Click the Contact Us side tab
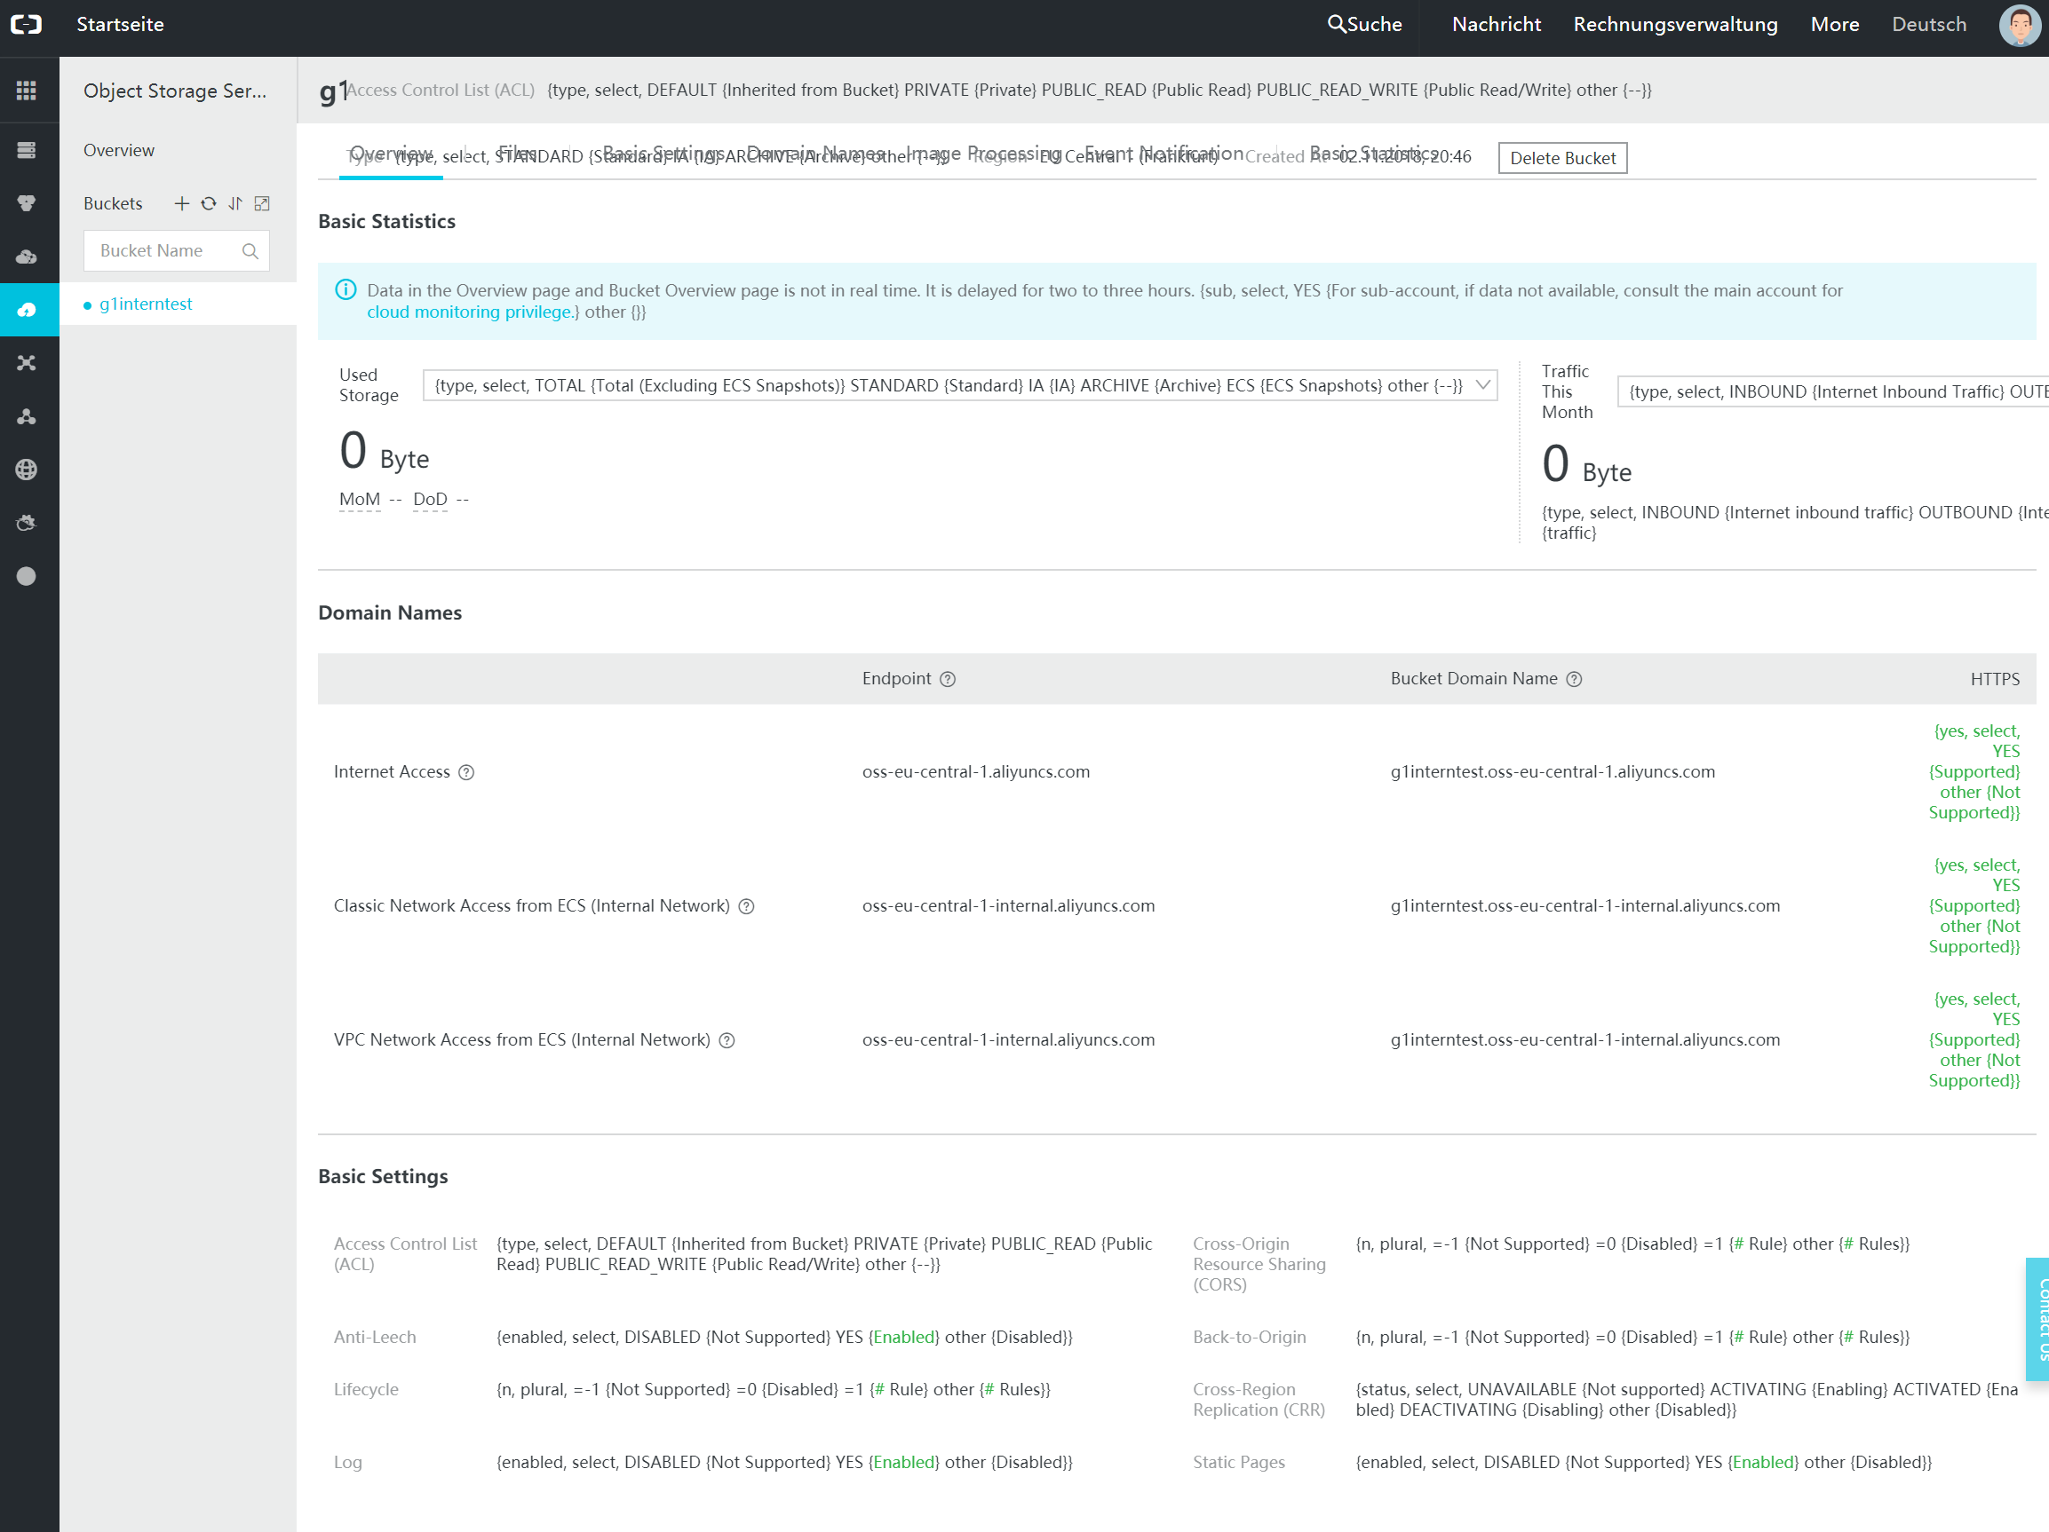This screenshot has height=1532, width=2049. click(2037, 1319)
